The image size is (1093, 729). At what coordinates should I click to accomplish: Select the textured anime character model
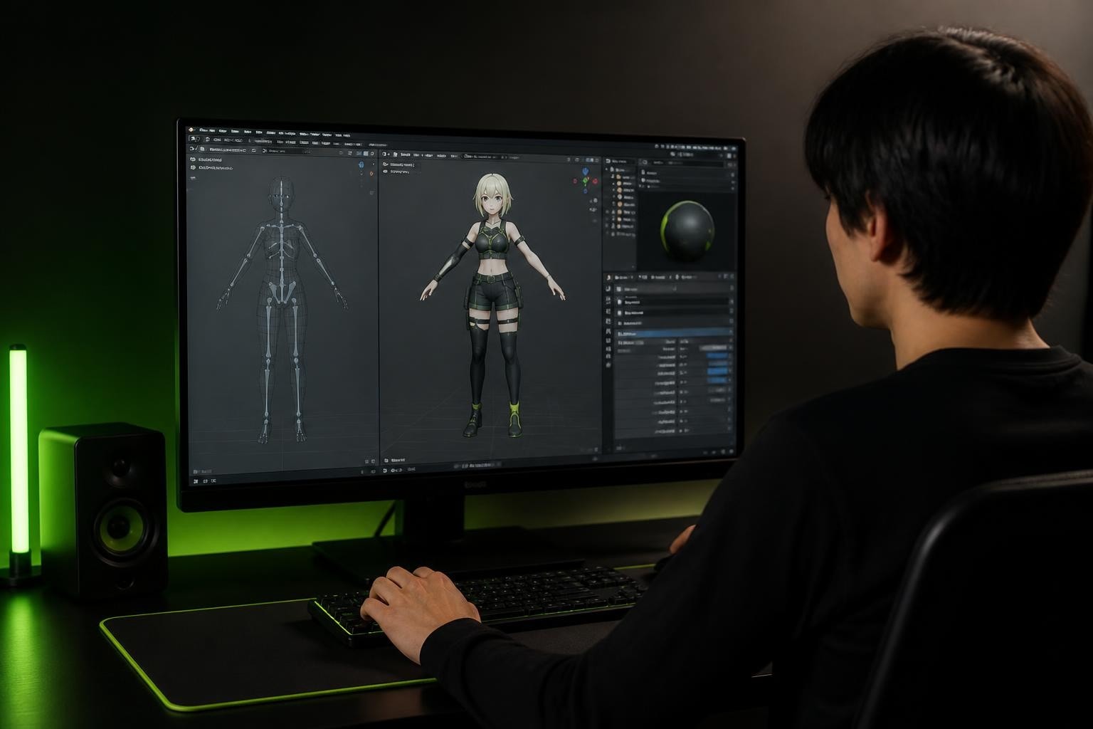[x=492, y=305]
